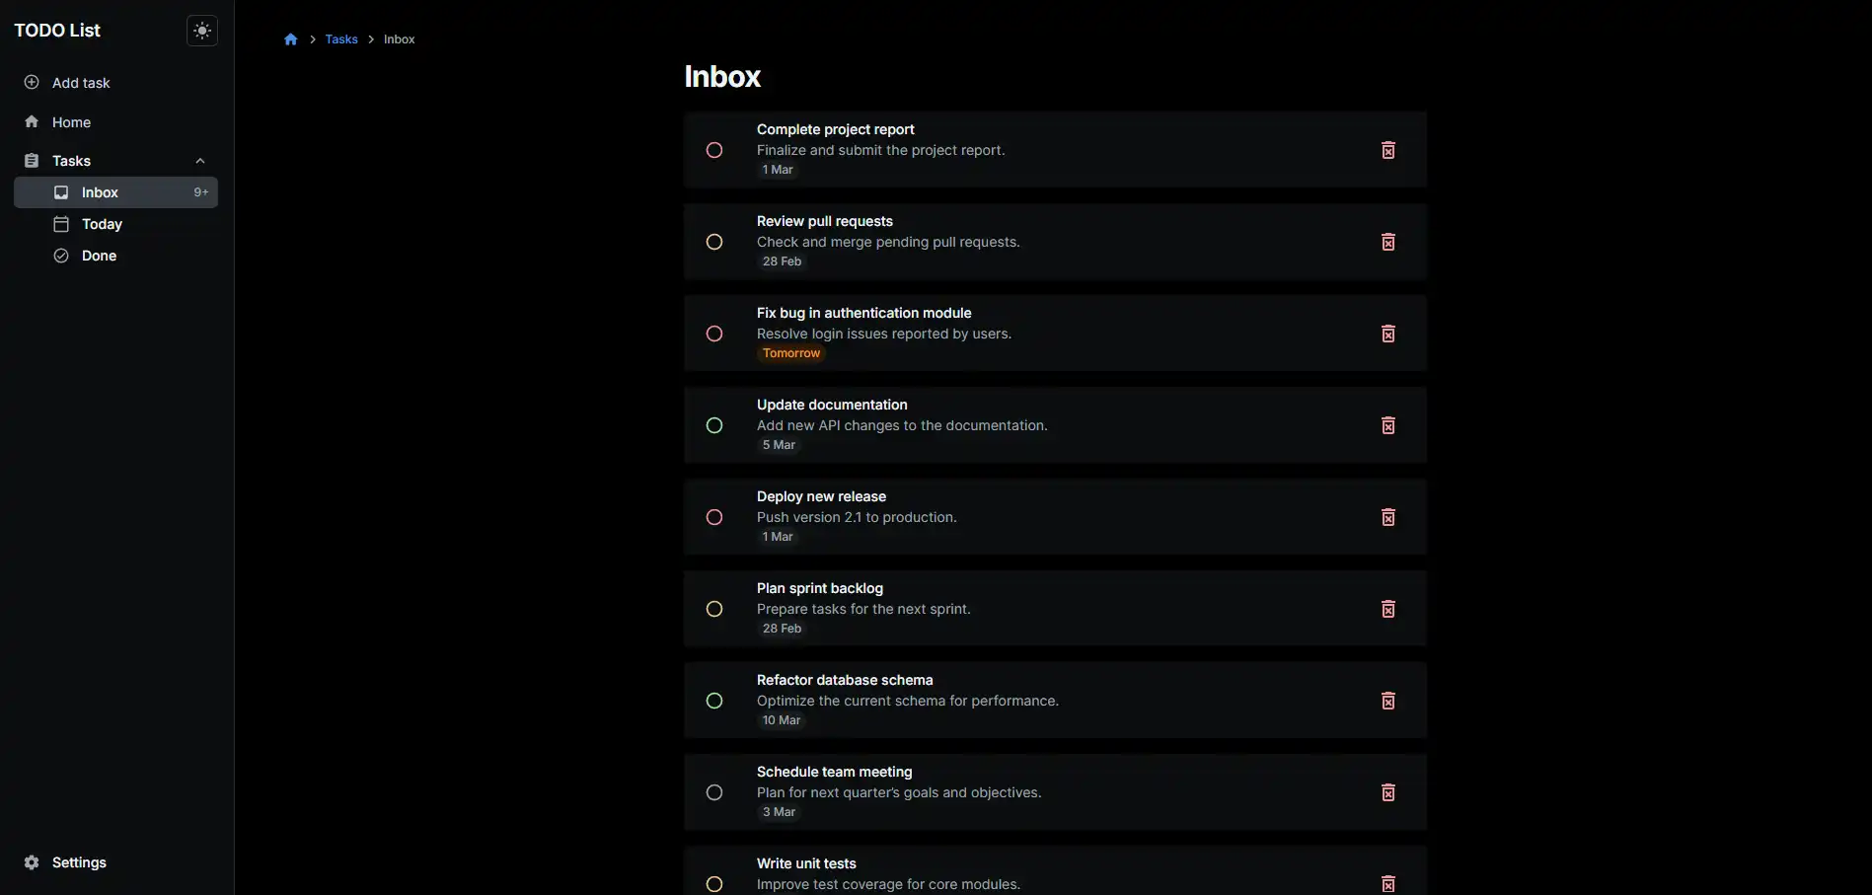Delete the Complete project report task
The height and width of the screenshot is (895, 1872).
click(1387, 150)
